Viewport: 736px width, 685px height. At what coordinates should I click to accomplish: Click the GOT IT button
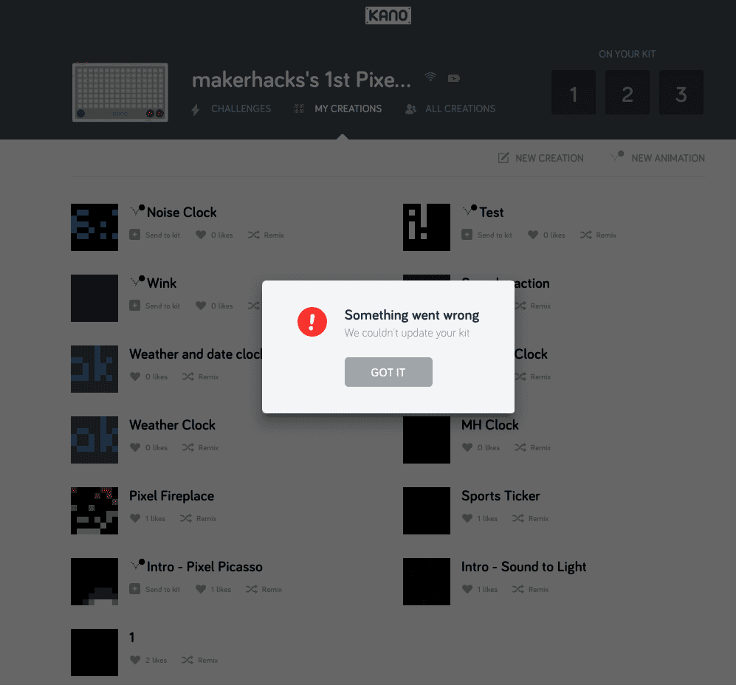[x=388, y=372]
